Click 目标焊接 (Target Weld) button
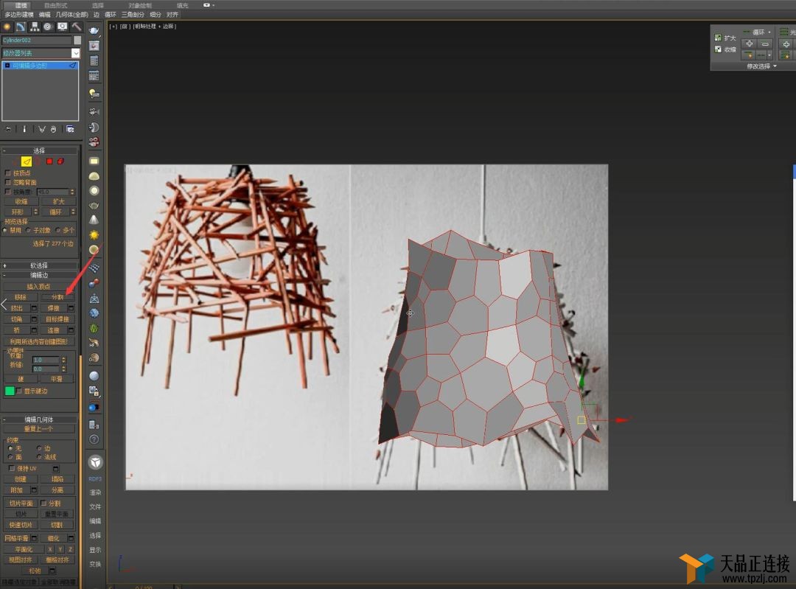 [57, 319]
